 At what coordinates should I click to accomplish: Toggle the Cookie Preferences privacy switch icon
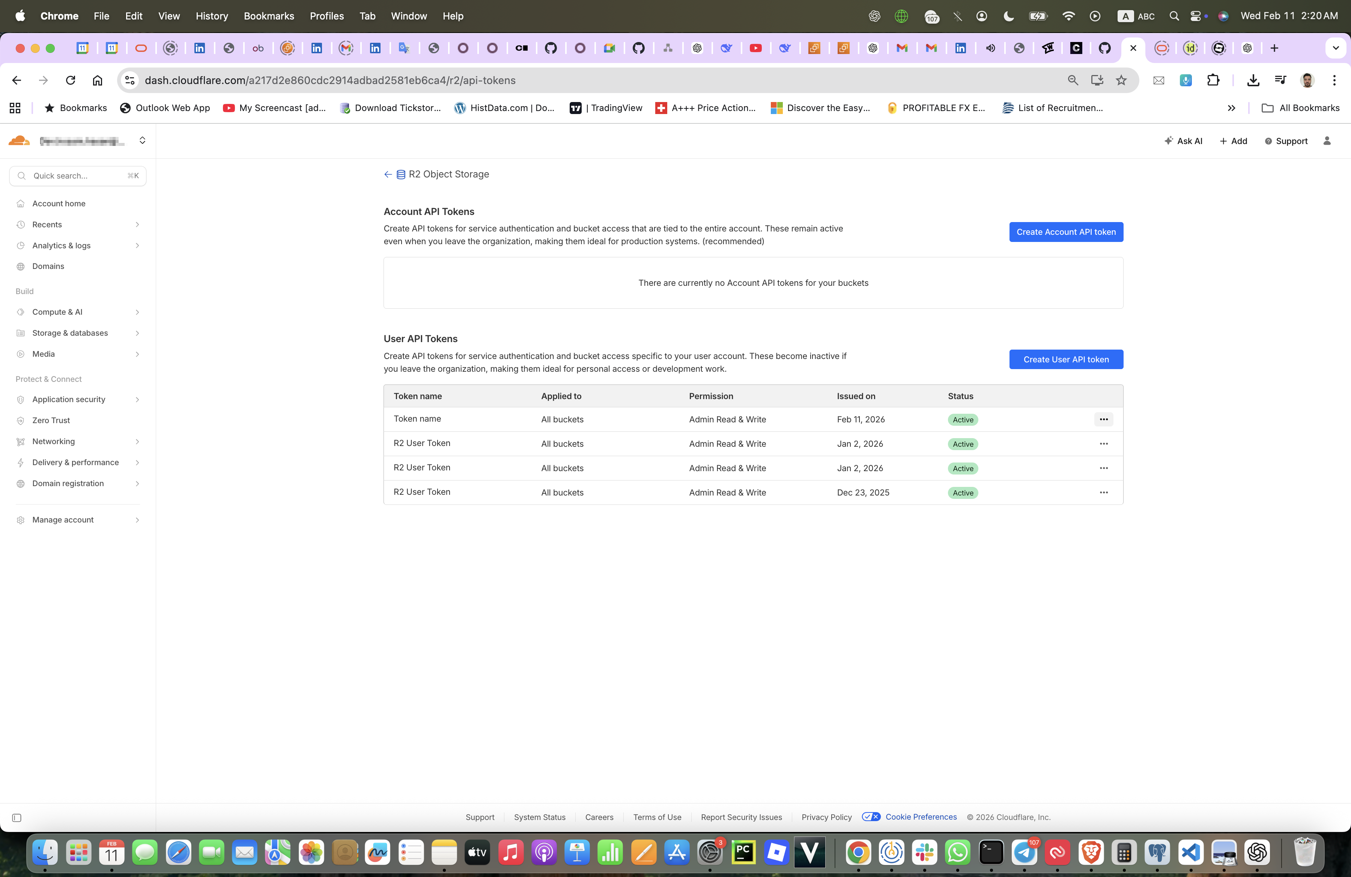click(871, 817)
